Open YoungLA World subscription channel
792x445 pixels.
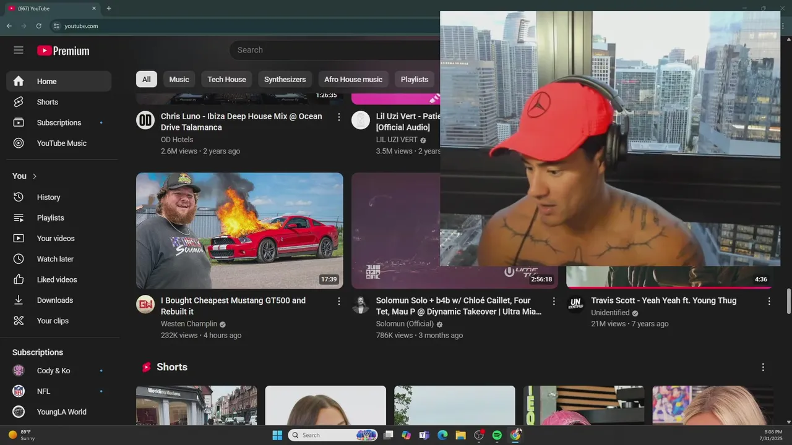(x=59, y=412)
